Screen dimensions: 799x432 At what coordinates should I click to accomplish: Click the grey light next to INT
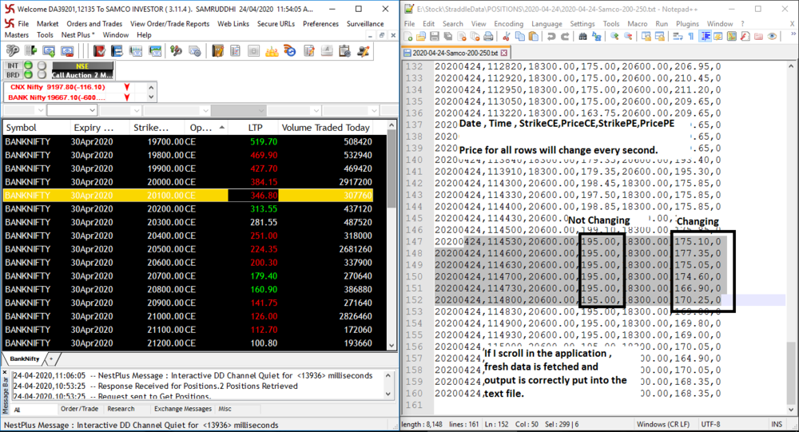(x=42, y=65)
